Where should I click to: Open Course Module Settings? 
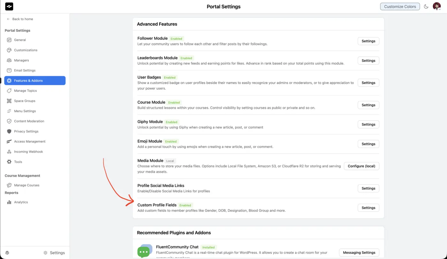pyautogui.click(x=368, y=105)
